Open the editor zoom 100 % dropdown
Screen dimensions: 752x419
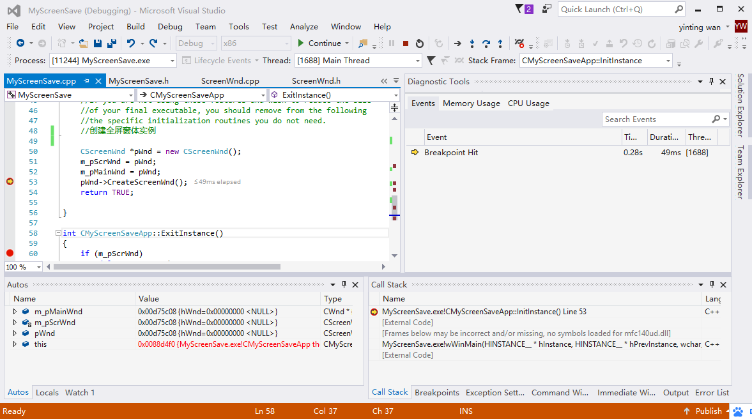click(38, 267)
